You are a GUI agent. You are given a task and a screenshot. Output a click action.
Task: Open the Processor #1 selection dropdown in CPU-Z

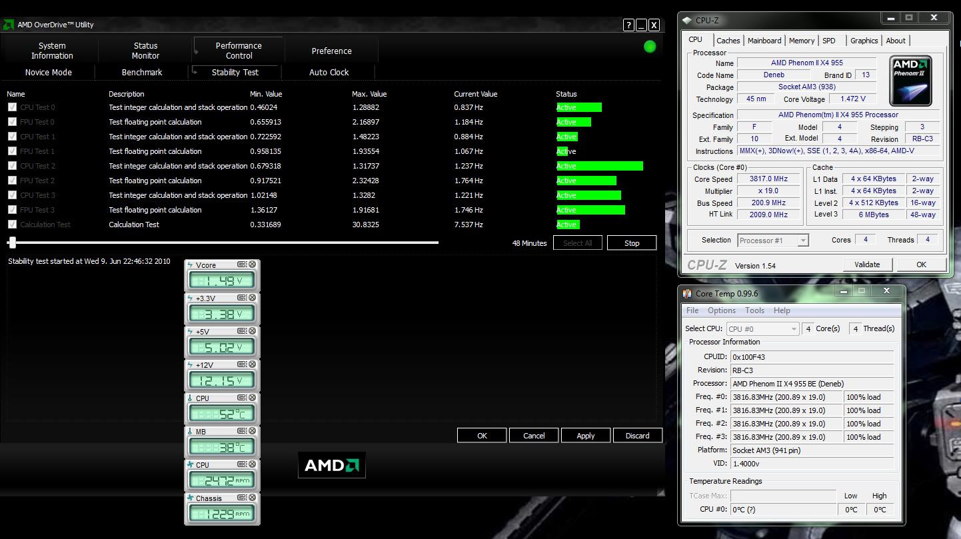click(773, 241)
